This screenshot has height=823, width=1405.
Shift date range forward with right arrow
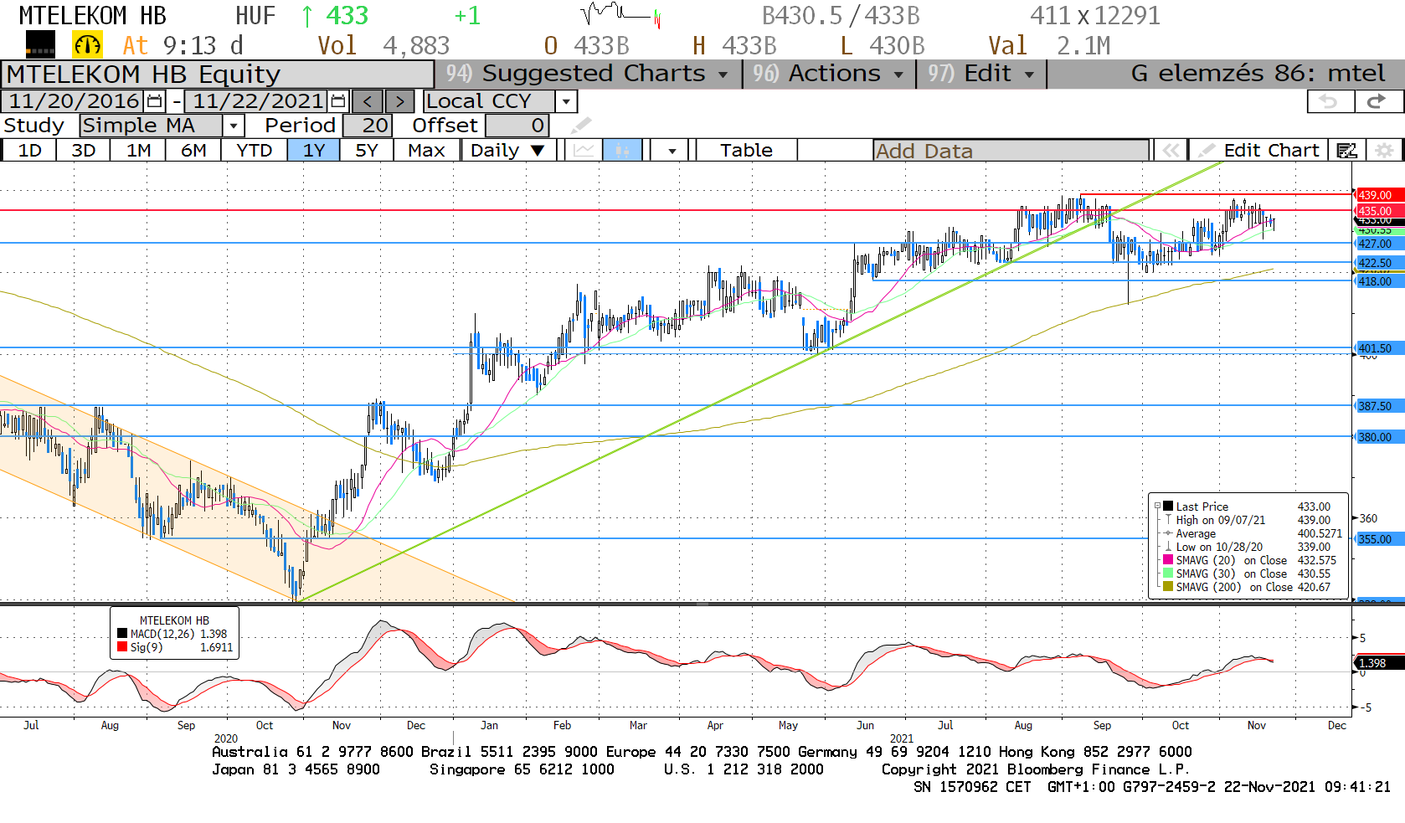coord(399,101)
